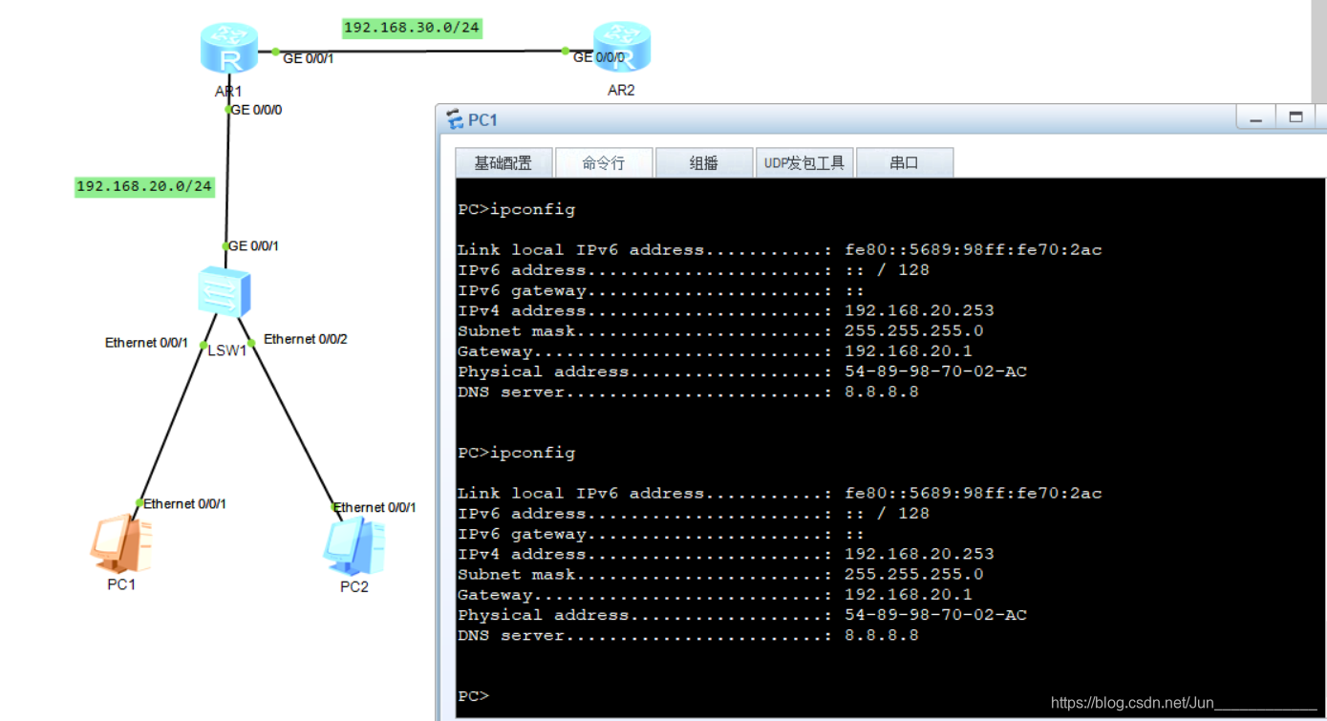Open the 基础配置 tab
This screenshot has width=1327, height=721.
pos(503,163)
